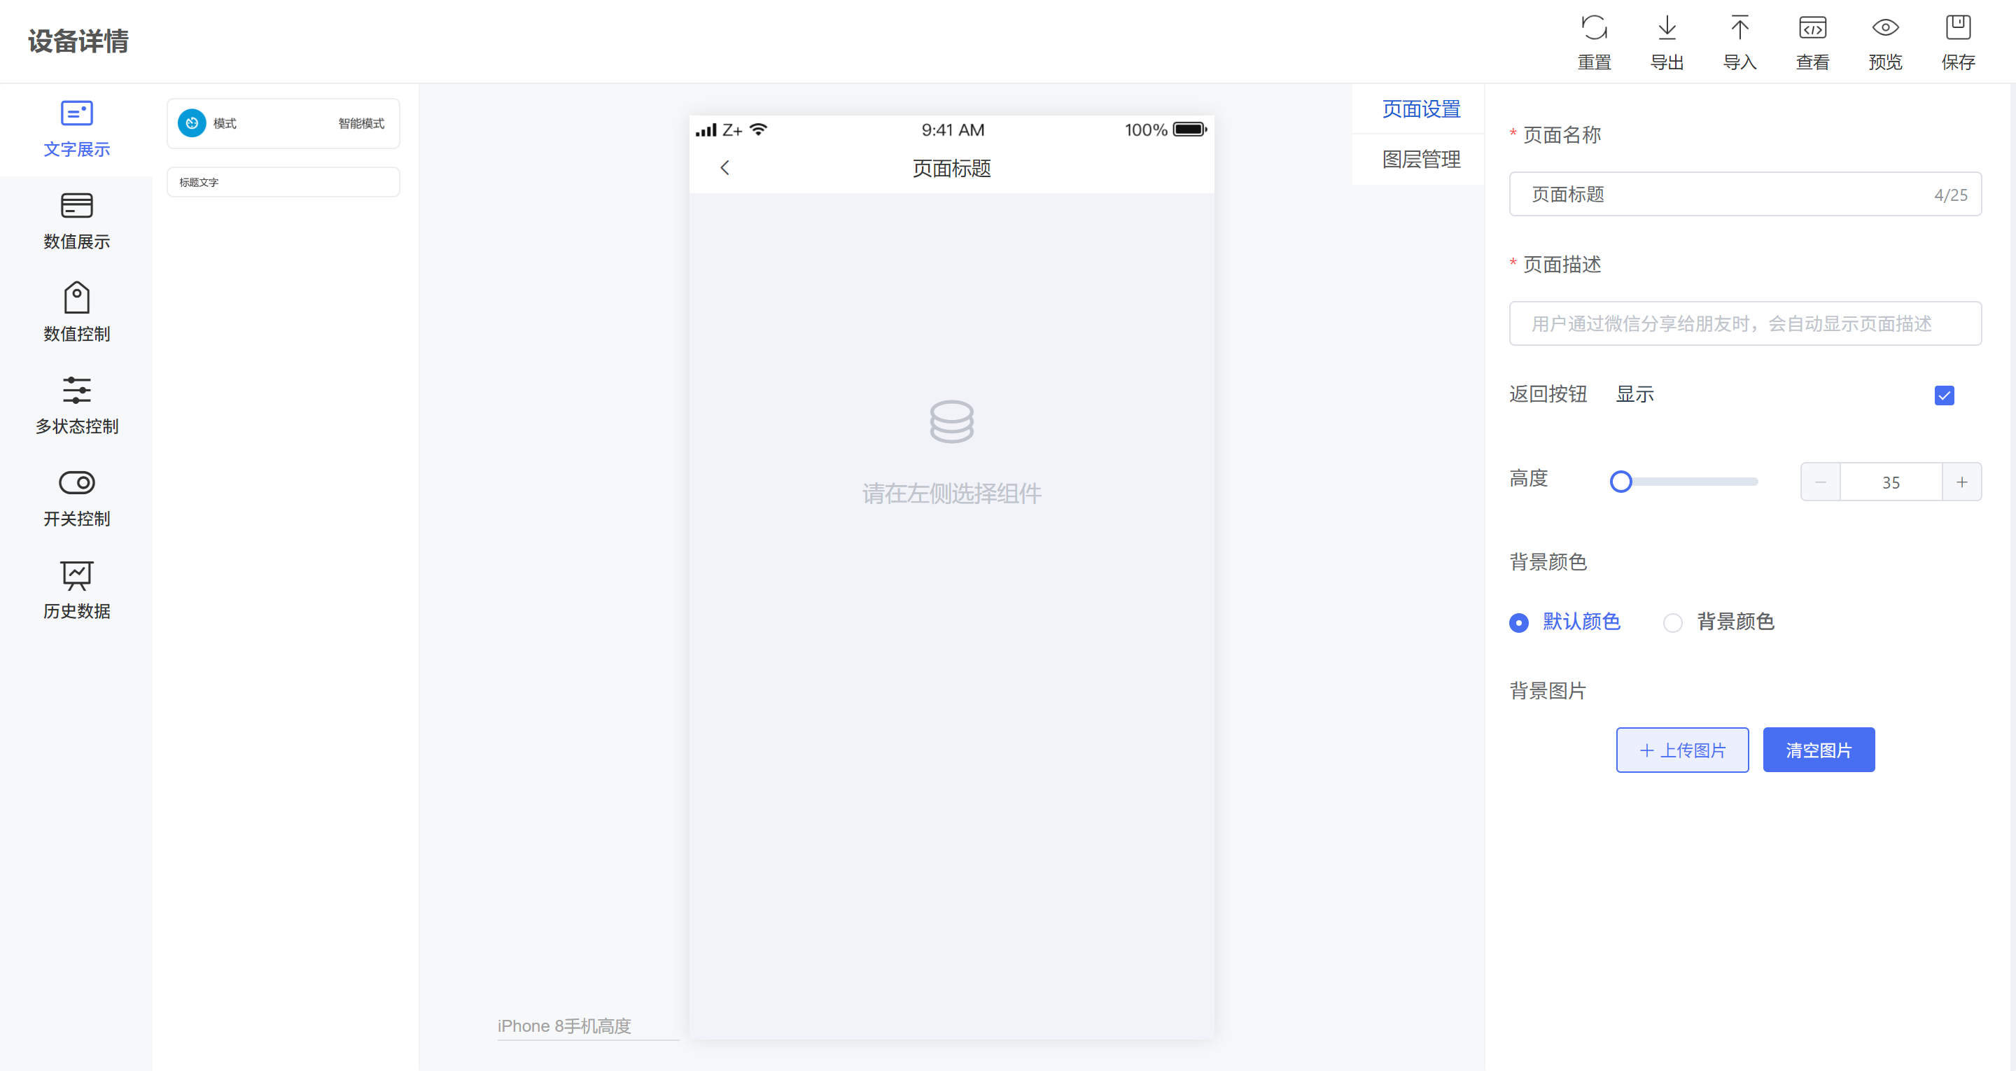Click the blue 模式 component icon
The width and height of the screenshot is (2016, 1071).
pos(192,123)
